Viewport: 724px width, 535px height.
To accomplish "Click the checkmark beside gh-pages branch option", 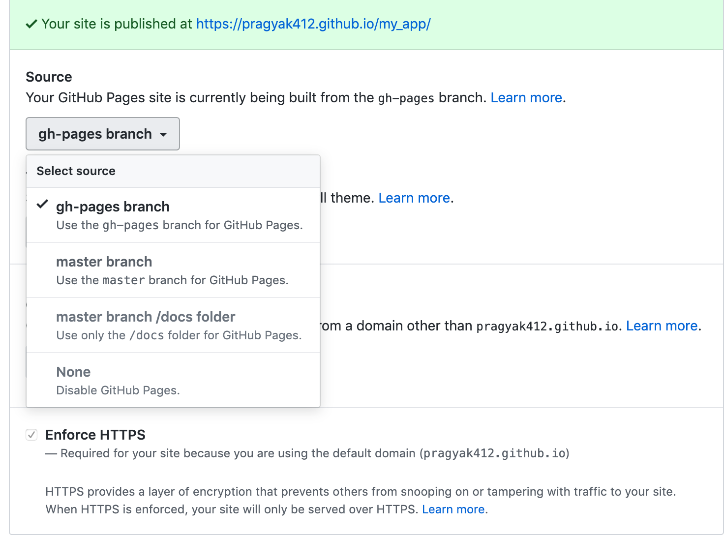I will tap(42, 204).
